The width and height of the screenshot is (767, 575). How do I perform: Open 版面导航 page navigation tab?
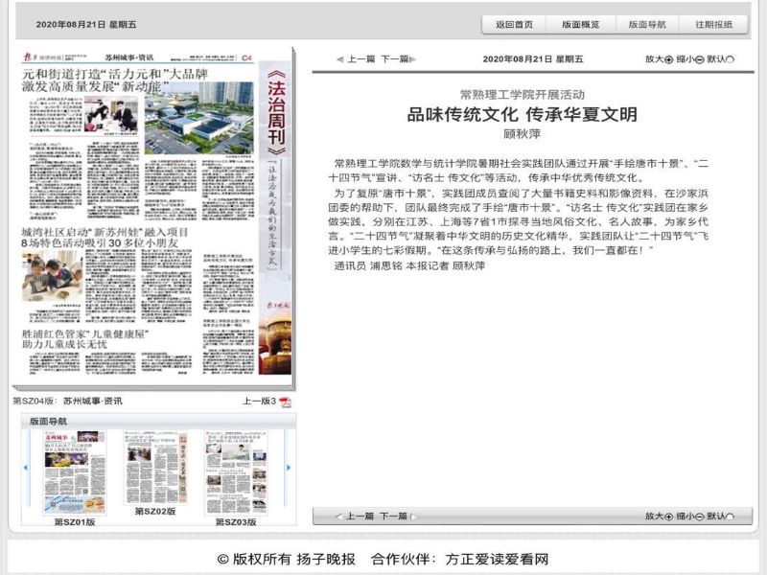point(647,25)
